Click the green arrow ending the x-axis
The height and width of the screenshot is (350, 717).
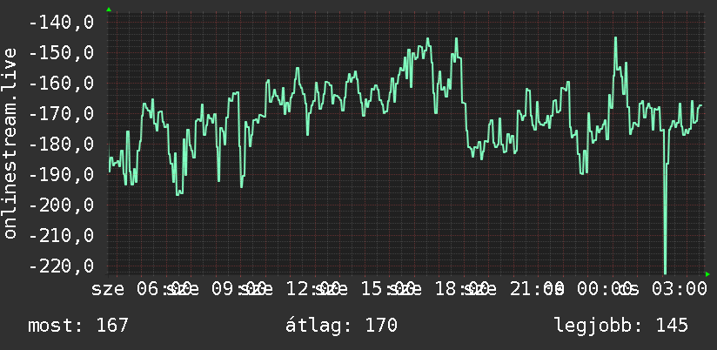707,274
